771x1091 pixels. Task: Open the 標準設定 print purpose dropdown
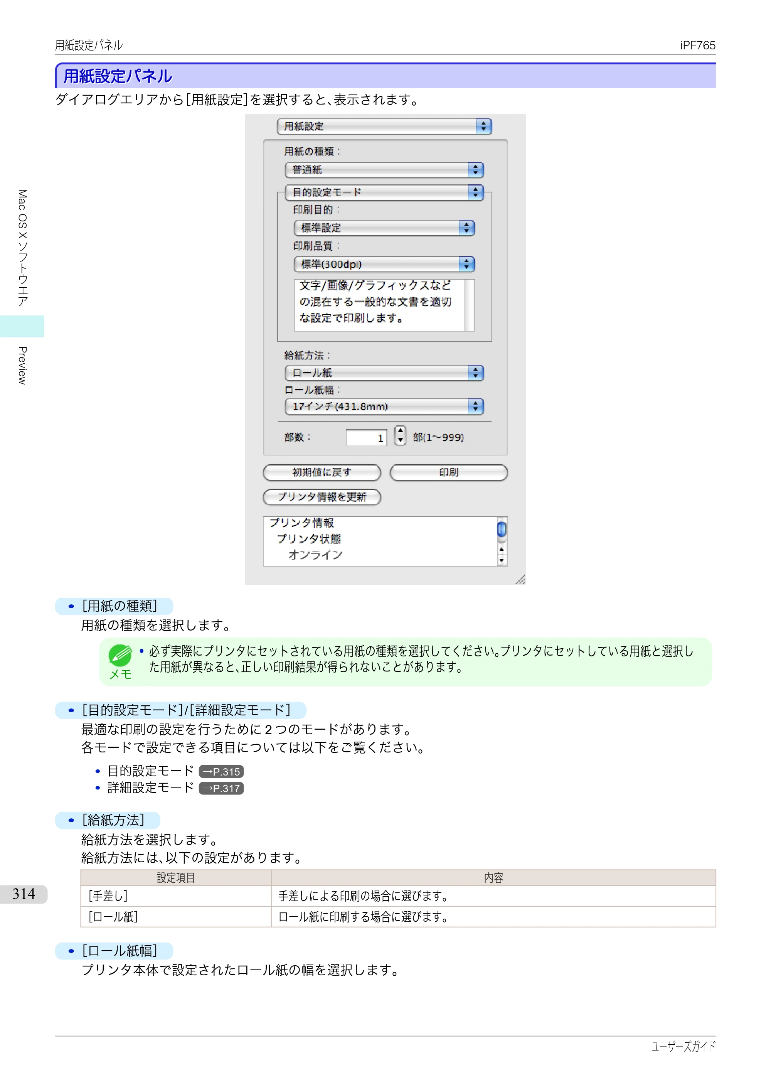(384, 228)
